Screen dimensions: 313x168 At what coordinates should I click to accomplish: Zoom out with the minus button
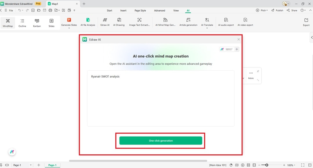click(x=259, y=165)
